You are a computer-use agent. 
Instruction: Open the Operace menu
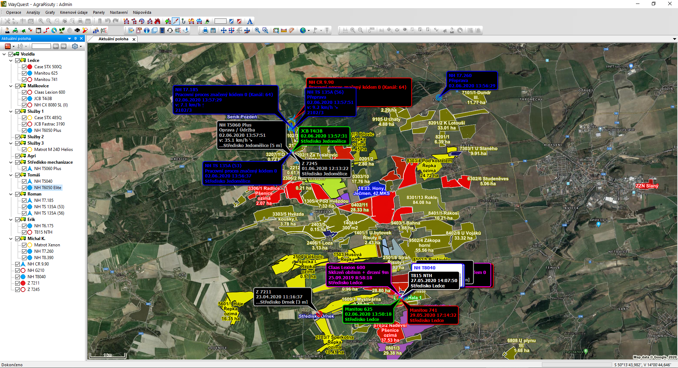click(x=13, y=12)
